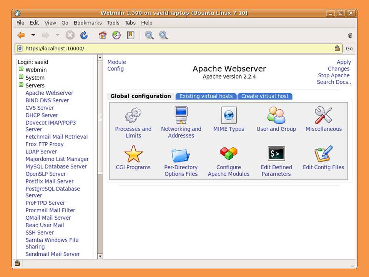Open SSH Server in the sidebar
This screenshot has height=277, width=369.
coord(40,232)
